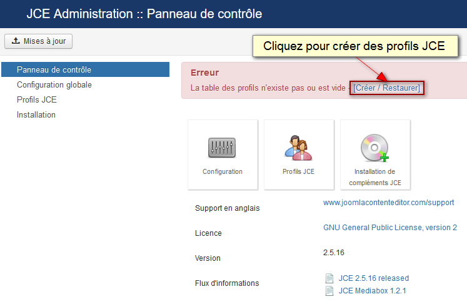Click the Support en anglais label
Image resolution: width=467 pixels, height=304 pixels.
click(227, 208)
